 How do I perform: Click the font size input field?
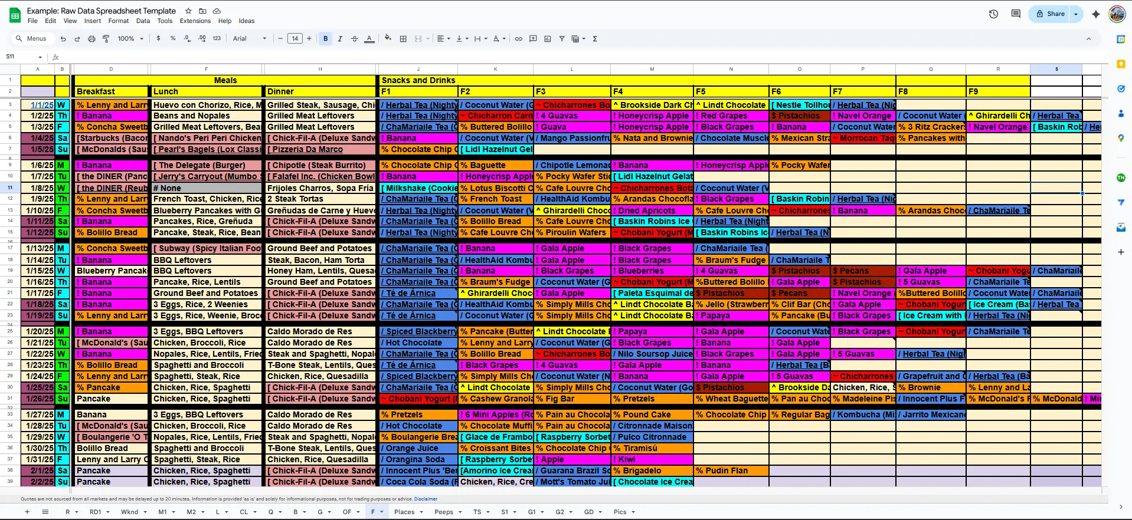pos(295,39)
